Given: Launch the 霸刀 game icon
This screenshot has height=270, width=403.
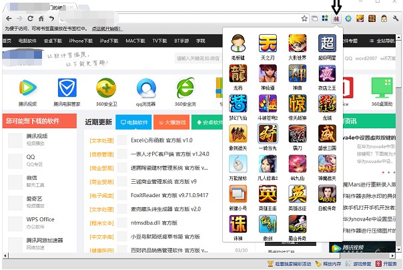Looking at the screenshot, I should point(298,134).
